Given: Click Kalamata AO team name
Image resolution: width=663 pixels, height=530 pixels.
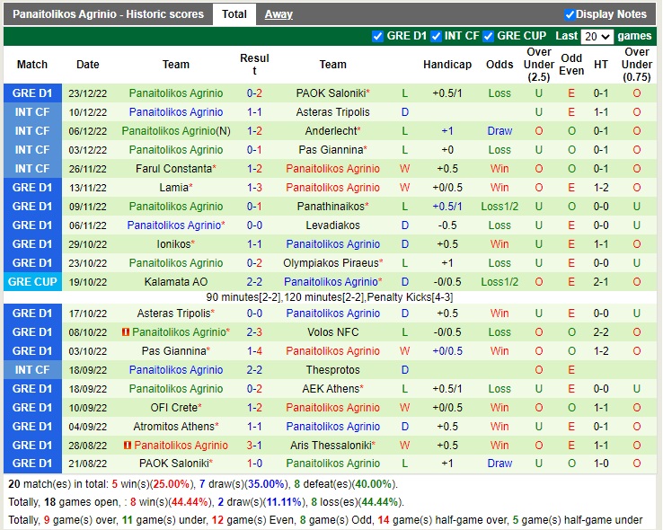Looking at the screenshot, I should point(176,282).
